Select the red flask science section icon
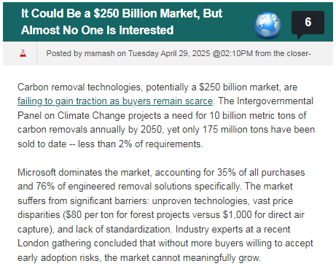This screenshot has height=277, width=336. pos(23,53)
